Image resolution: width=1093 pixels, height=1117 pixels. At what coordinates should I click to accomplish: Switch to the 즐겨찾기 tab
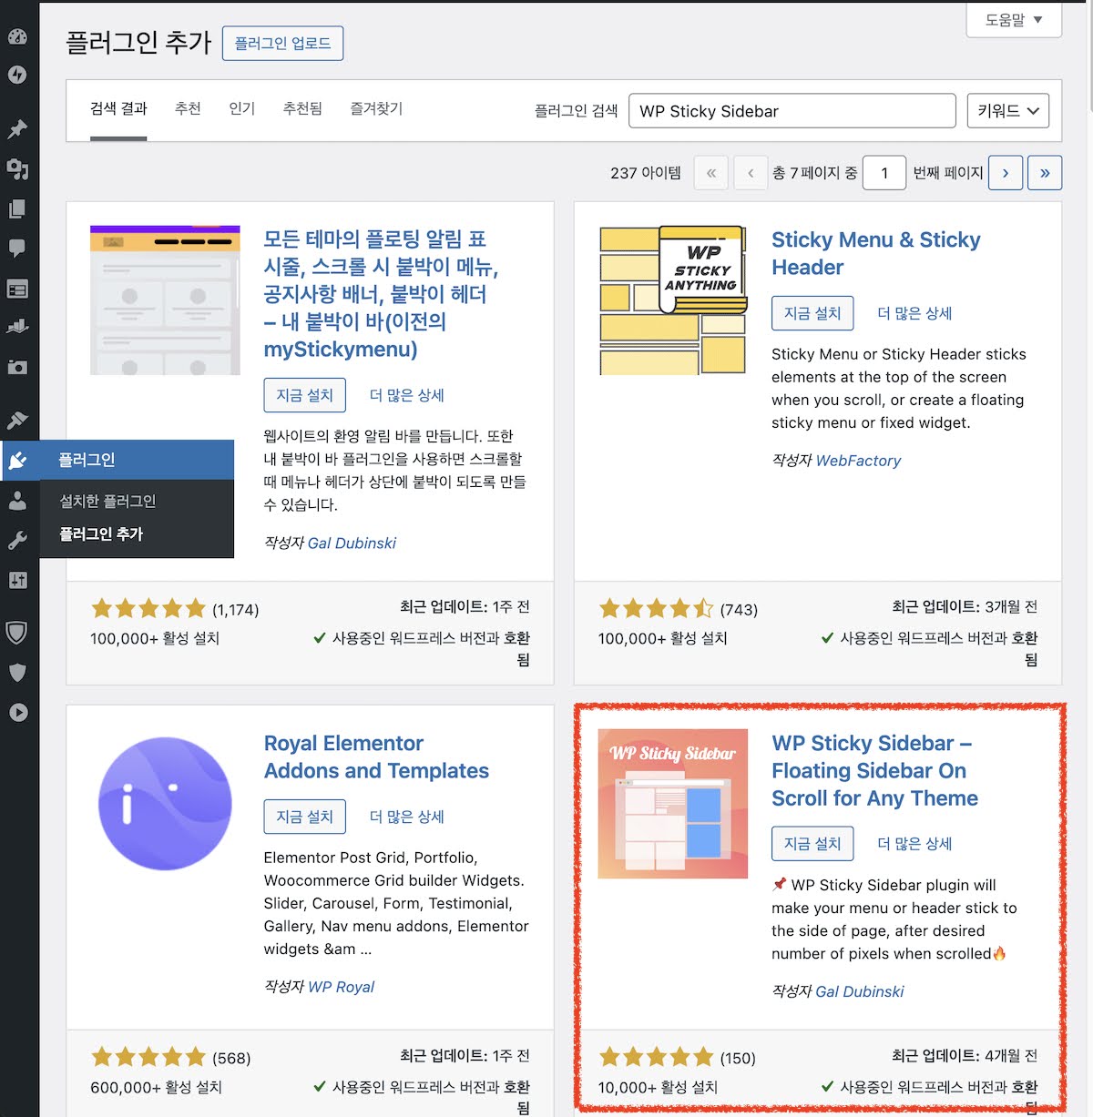pos(376,108)
